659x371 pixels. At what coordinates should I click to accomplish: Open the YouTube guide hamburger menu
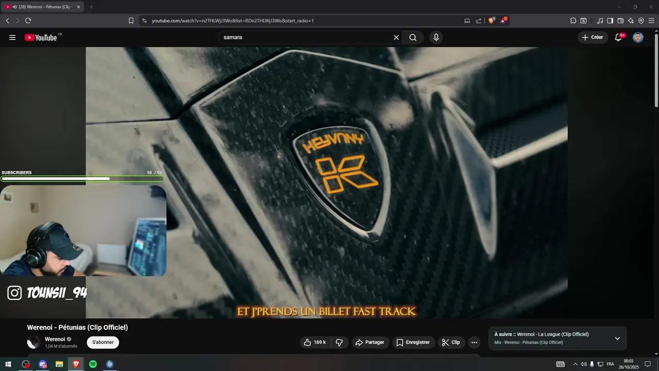(12, 38)
